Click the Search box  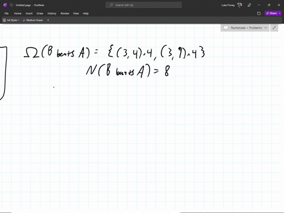click(144, 5)
